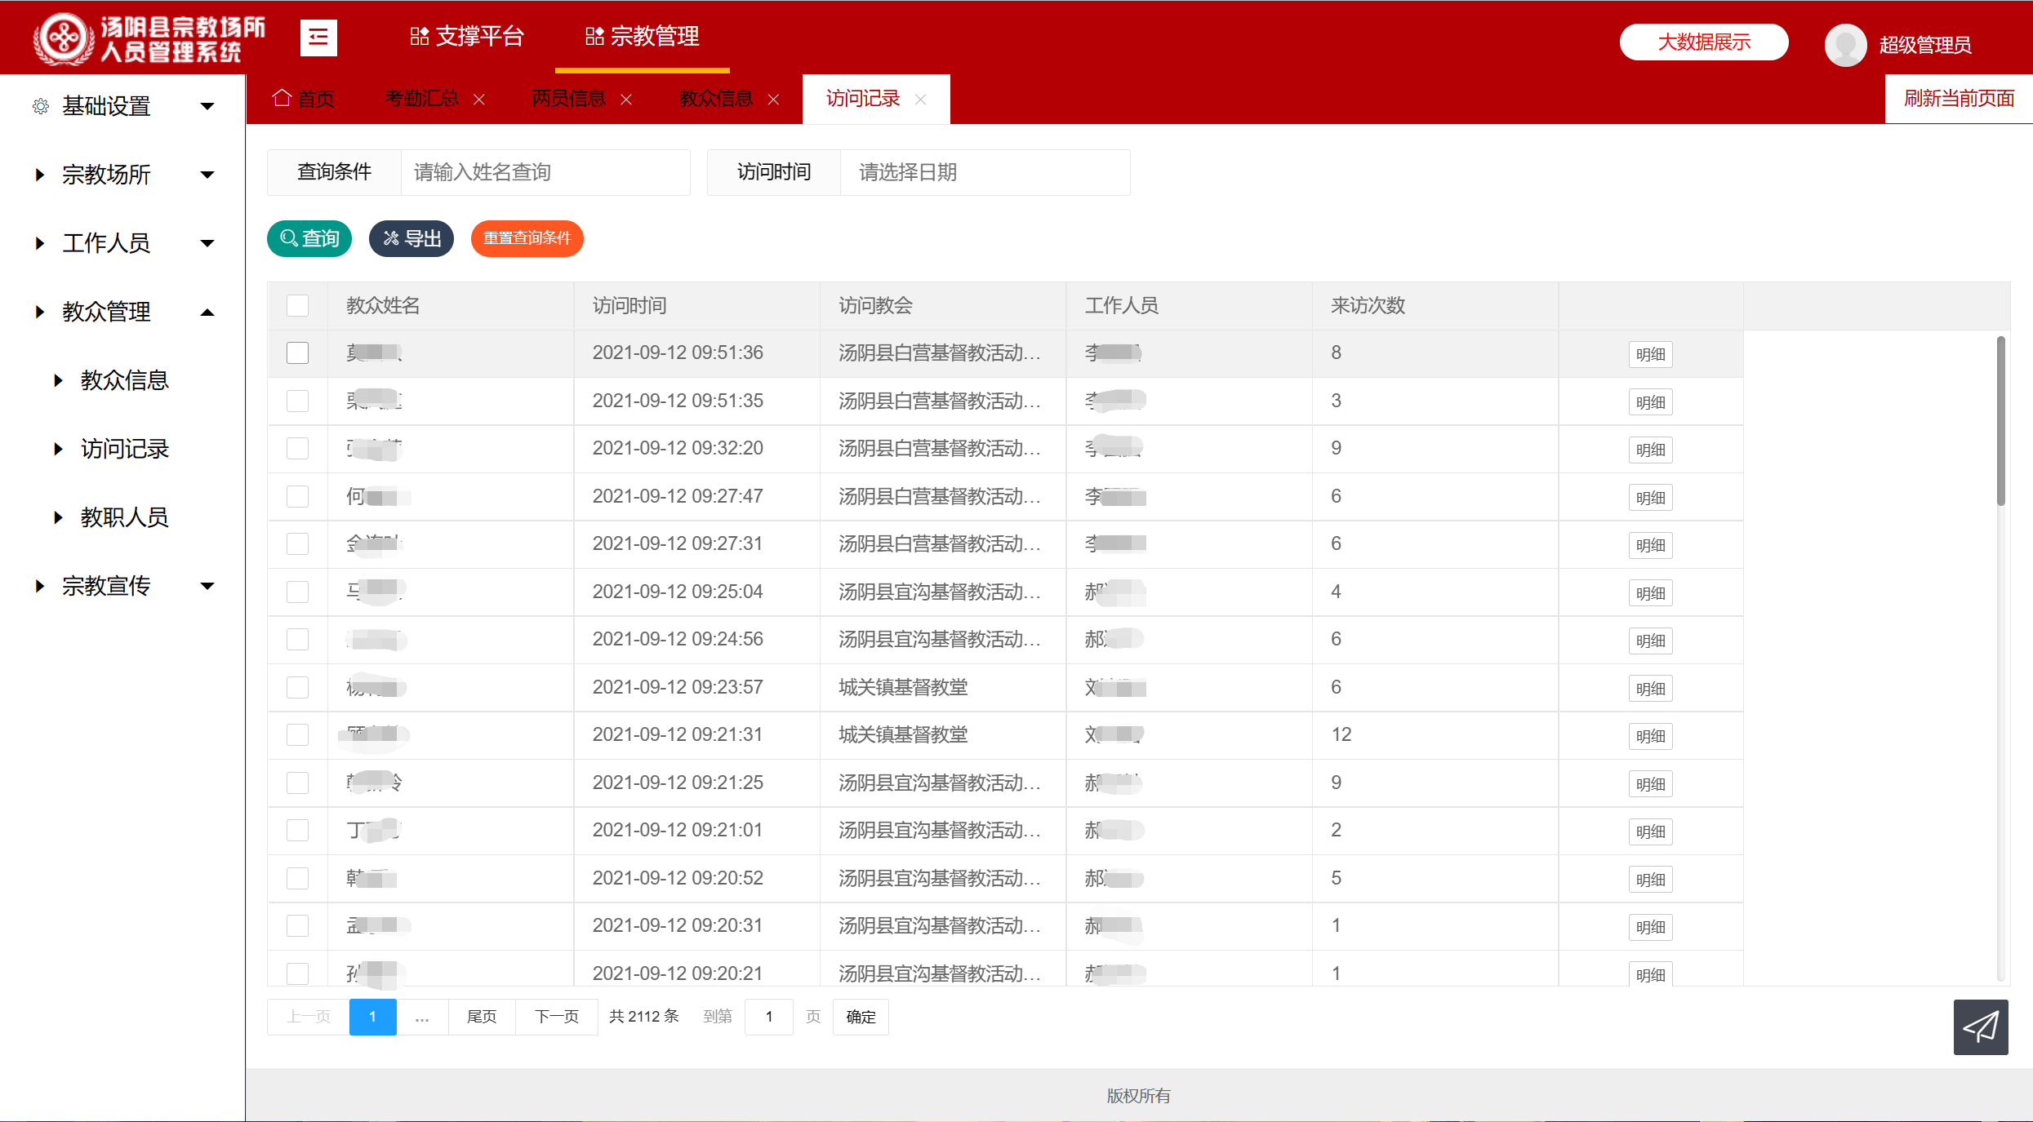Expand the 宗教宣传 dropdown arrow
This screenshot has width=2033, height=1122.
click(207, 586)
